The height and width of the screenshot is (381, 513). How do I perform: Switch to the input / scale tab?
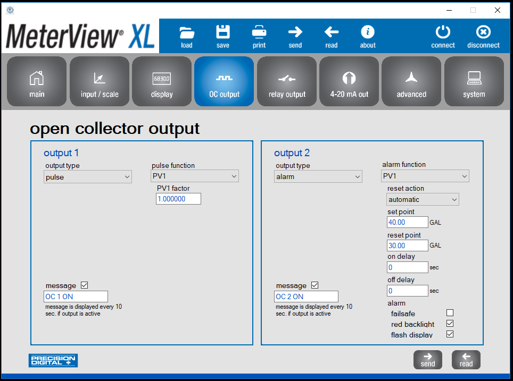point(100,81)
